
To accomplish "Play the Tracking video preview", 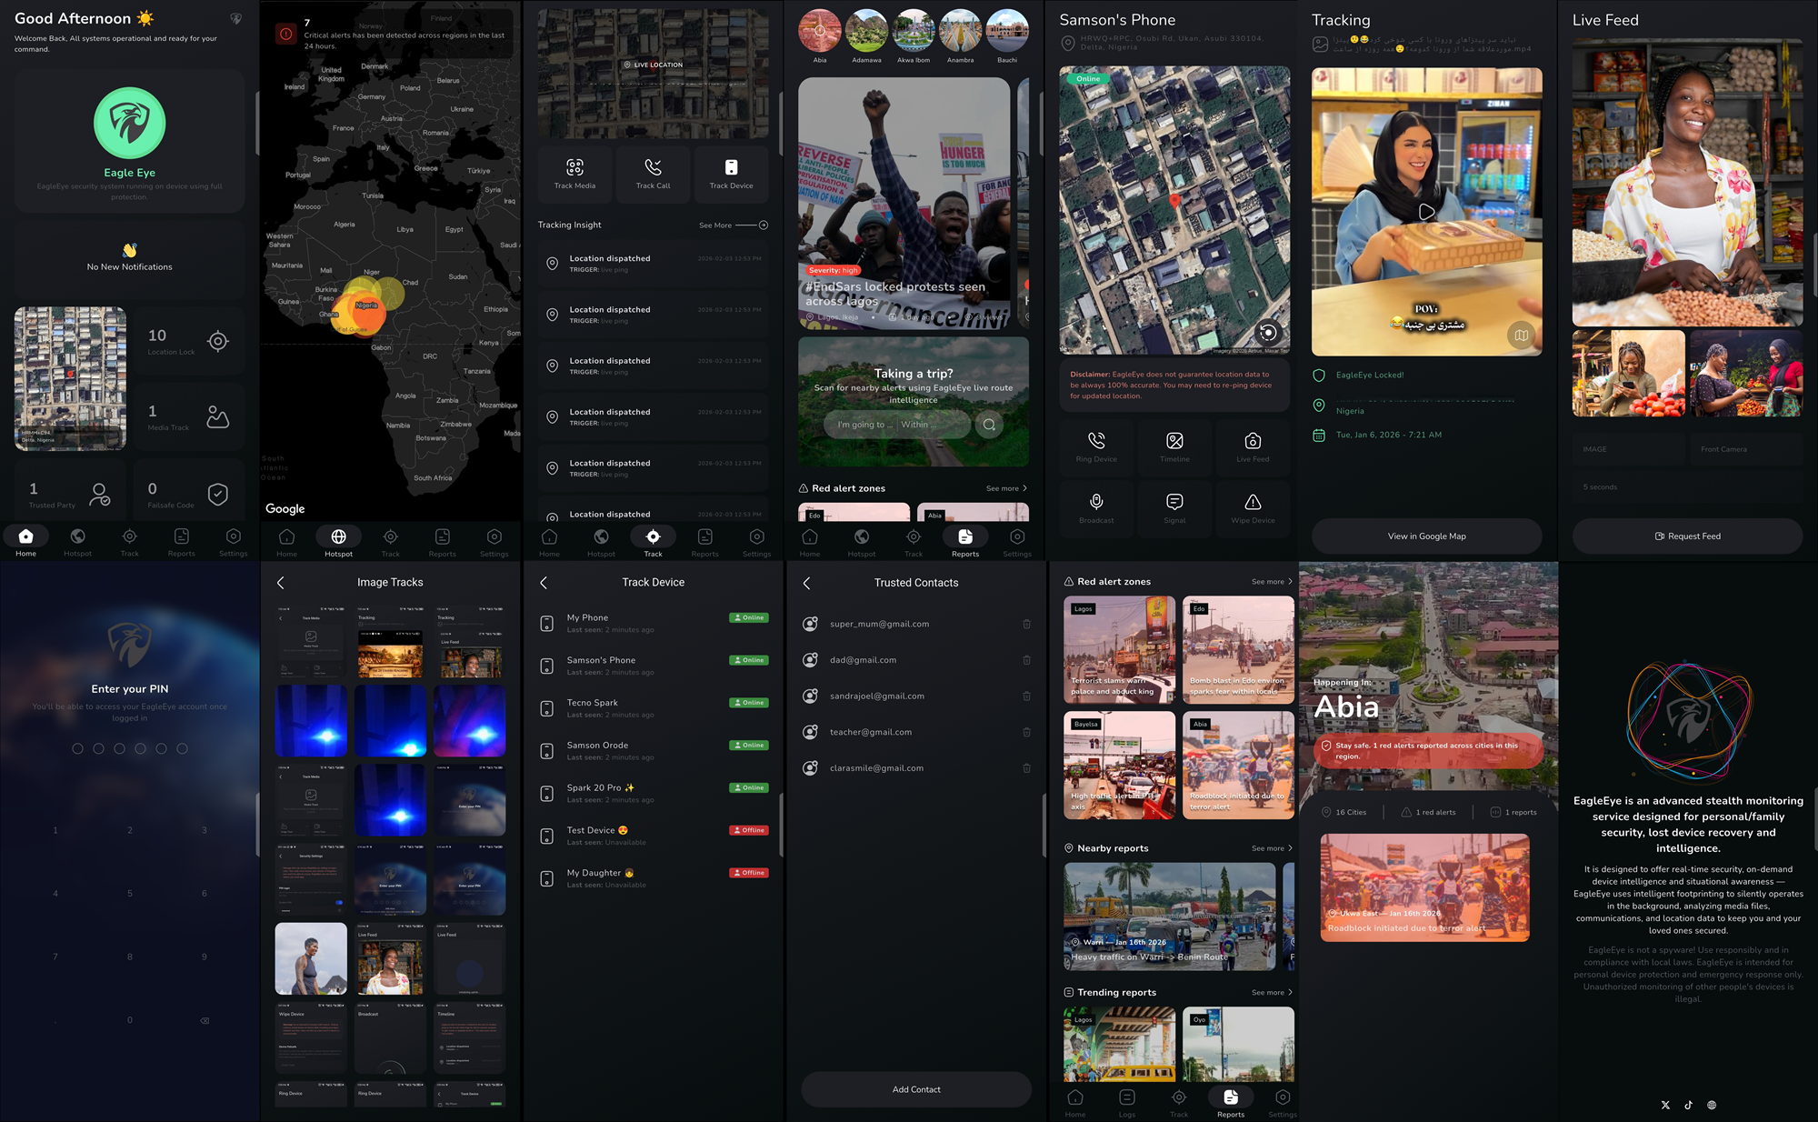I will click(1426, 212).
